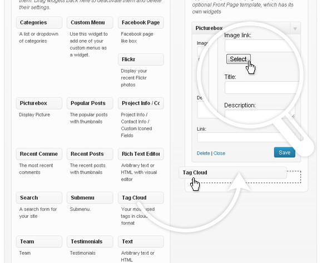Screen dimensions: 322x263
Task: Save the Picturebox widget settings
Action: tap(284, 152)
